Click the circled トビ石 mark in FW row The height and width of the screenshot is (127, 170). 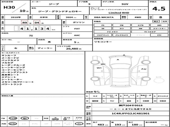point(13,118)
